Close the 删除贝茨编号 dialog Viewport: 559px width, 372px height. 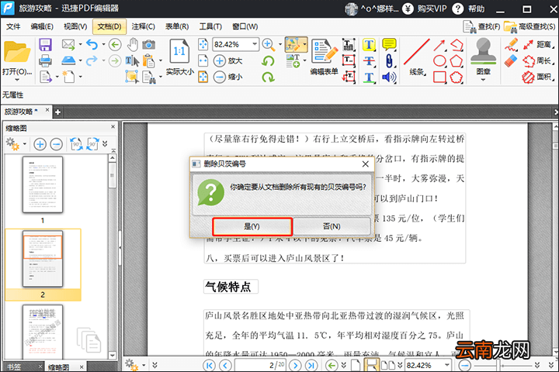coord(366,164)
